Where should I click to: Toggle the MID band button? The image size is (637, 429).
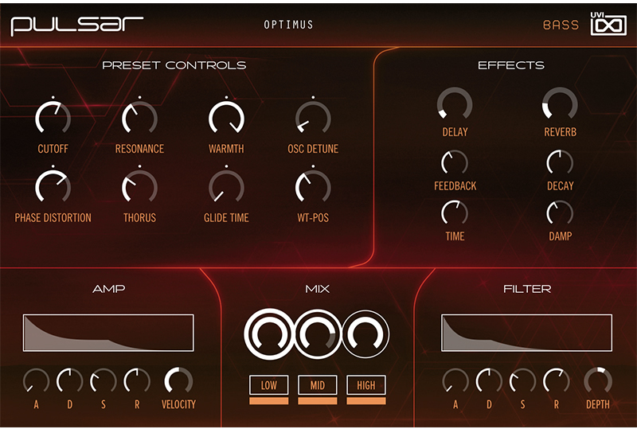317,385
